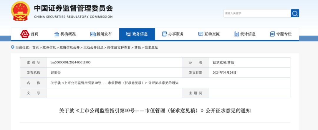Click the date 2024年09月24日

coord(224,72)
